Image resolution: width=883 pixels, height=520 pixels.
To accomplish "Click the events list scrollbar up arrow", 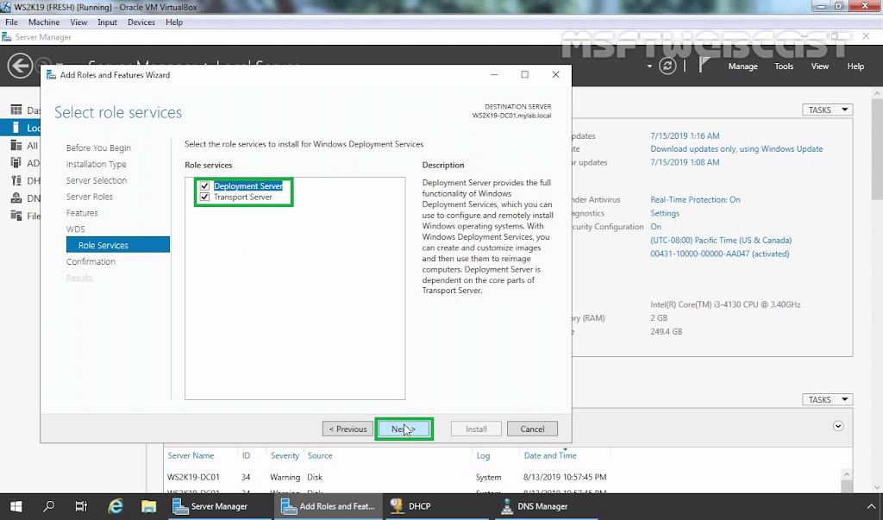I will click(x=847, y=474).
